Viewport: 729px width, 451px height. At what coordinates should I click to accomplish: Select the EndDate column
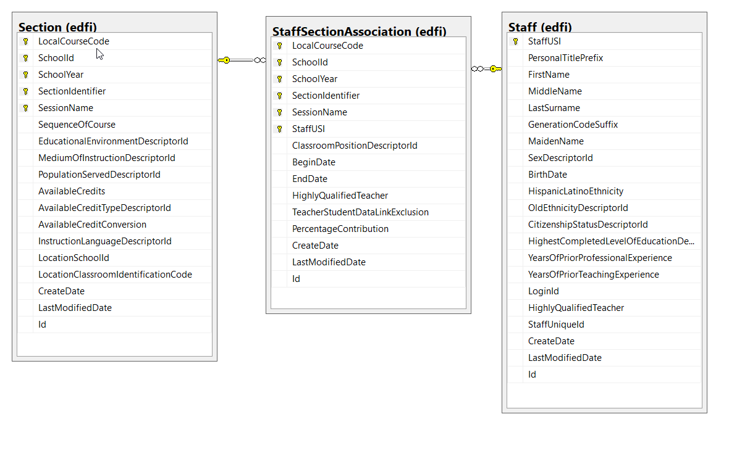369,180
